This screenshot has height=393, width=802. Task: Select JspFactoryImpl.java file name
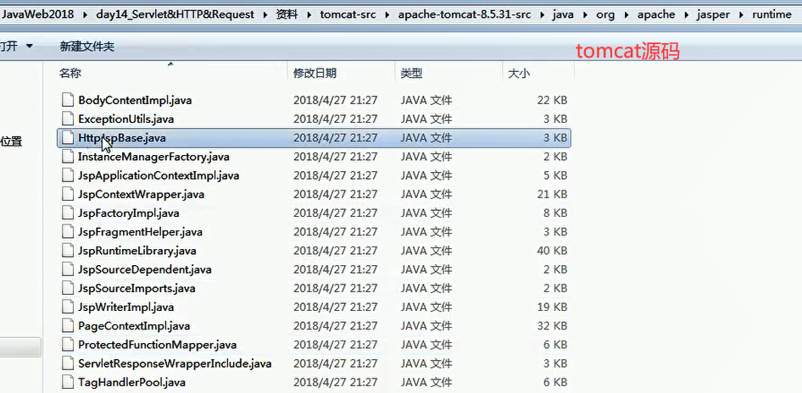point(128,213)
